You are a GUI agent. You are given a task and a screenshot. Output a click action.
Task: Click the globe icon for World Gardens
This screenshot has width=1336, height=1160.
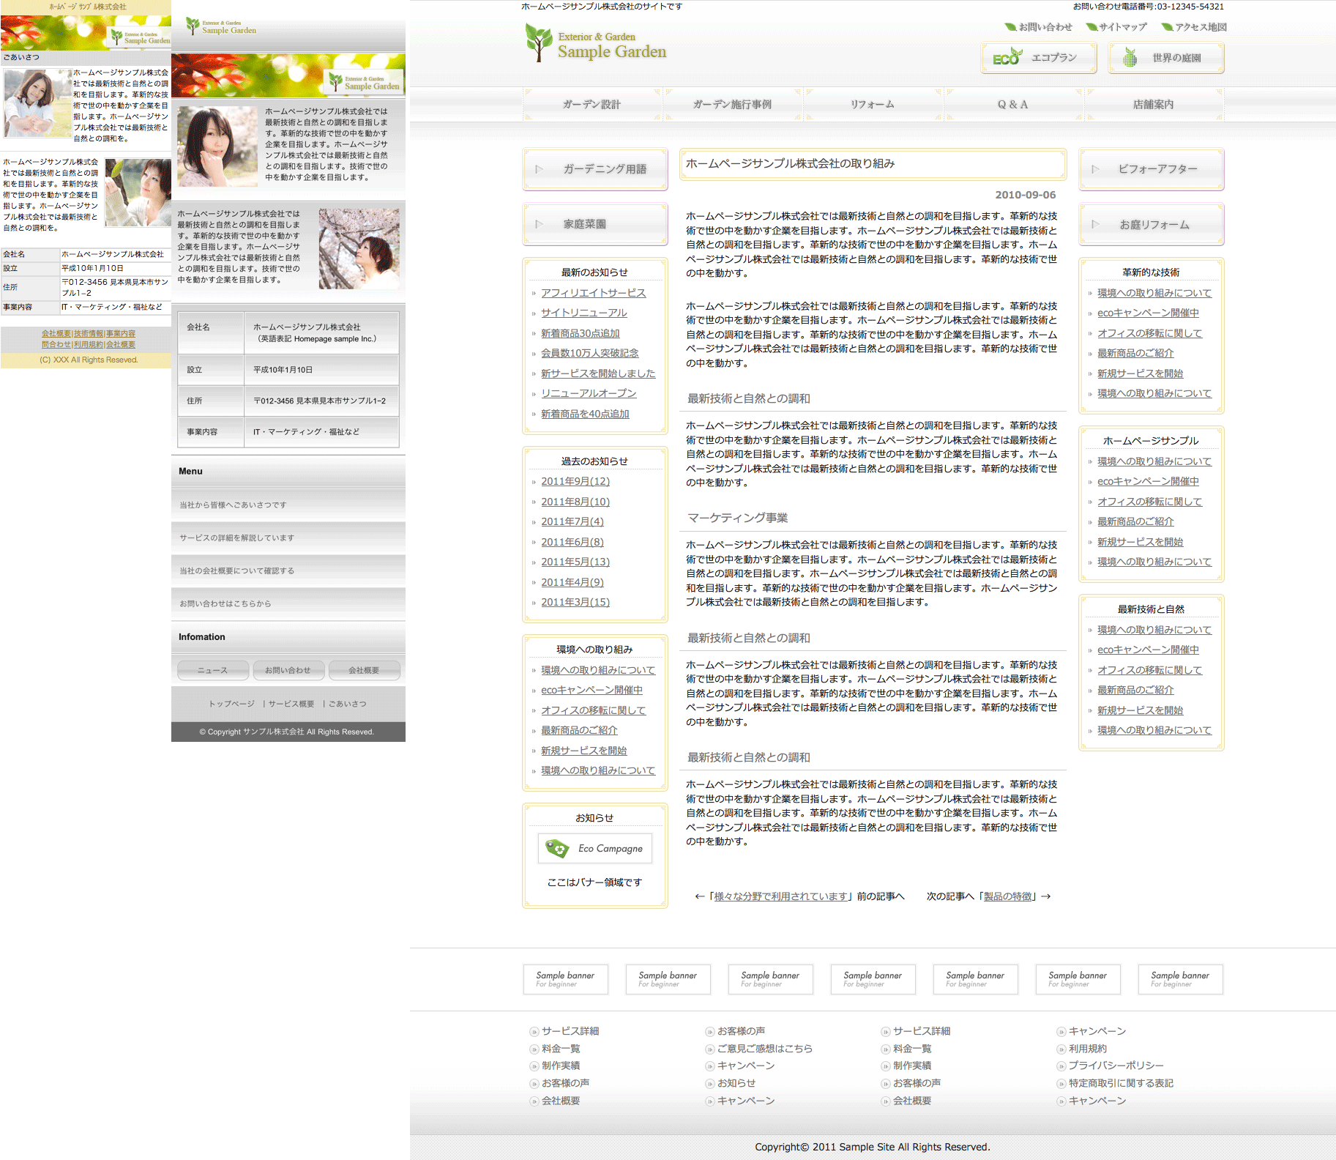1130,58
